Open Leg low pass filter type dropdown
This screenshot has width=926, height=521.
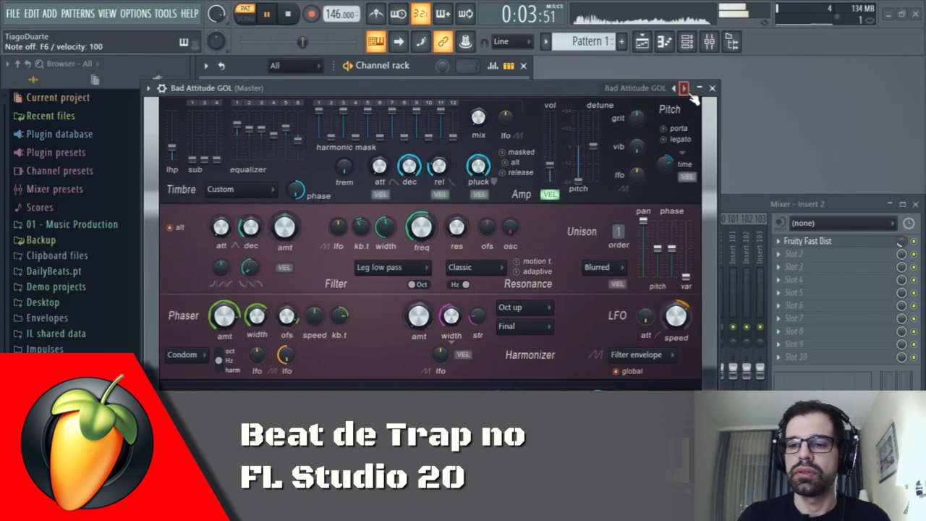[x=393, y=268]
